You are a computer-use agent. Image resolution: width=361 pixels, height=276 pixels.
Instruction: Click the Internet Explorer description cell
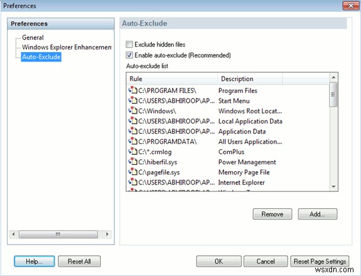(x=242, y=183)
